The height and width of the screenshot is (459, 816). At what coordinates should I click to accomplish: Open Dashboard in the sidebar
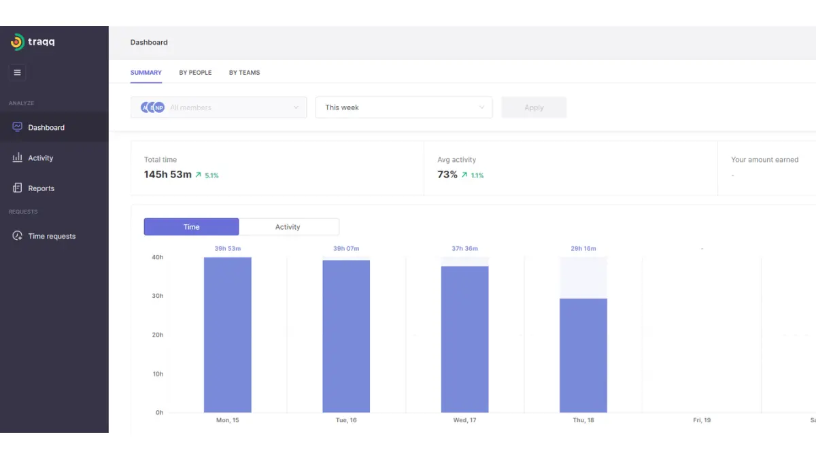pyautogui.click(x=54, y=127)
